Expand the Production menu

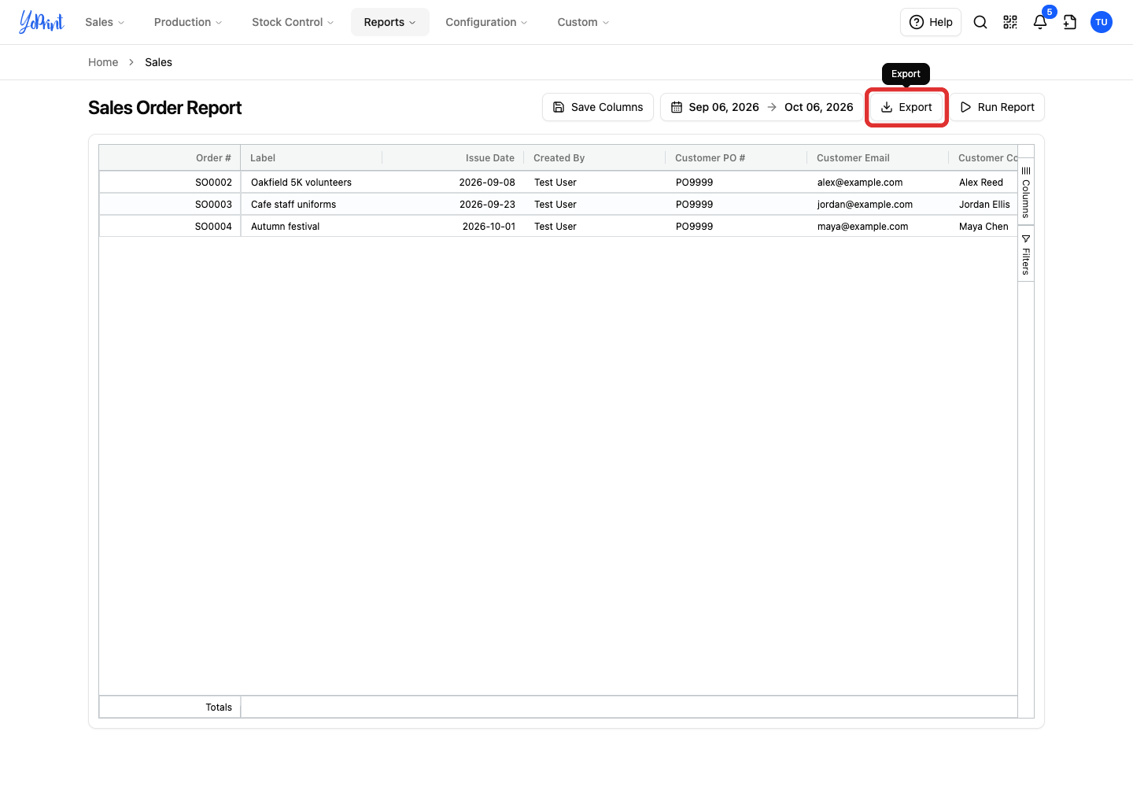click(188, 22)
